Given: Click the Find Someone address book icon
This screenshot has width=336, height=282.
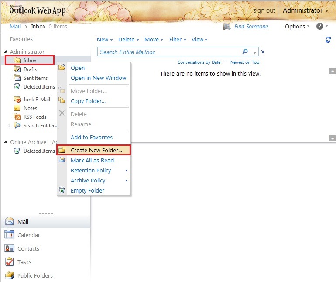Looking at the screenshot, I should click(227, 26).
